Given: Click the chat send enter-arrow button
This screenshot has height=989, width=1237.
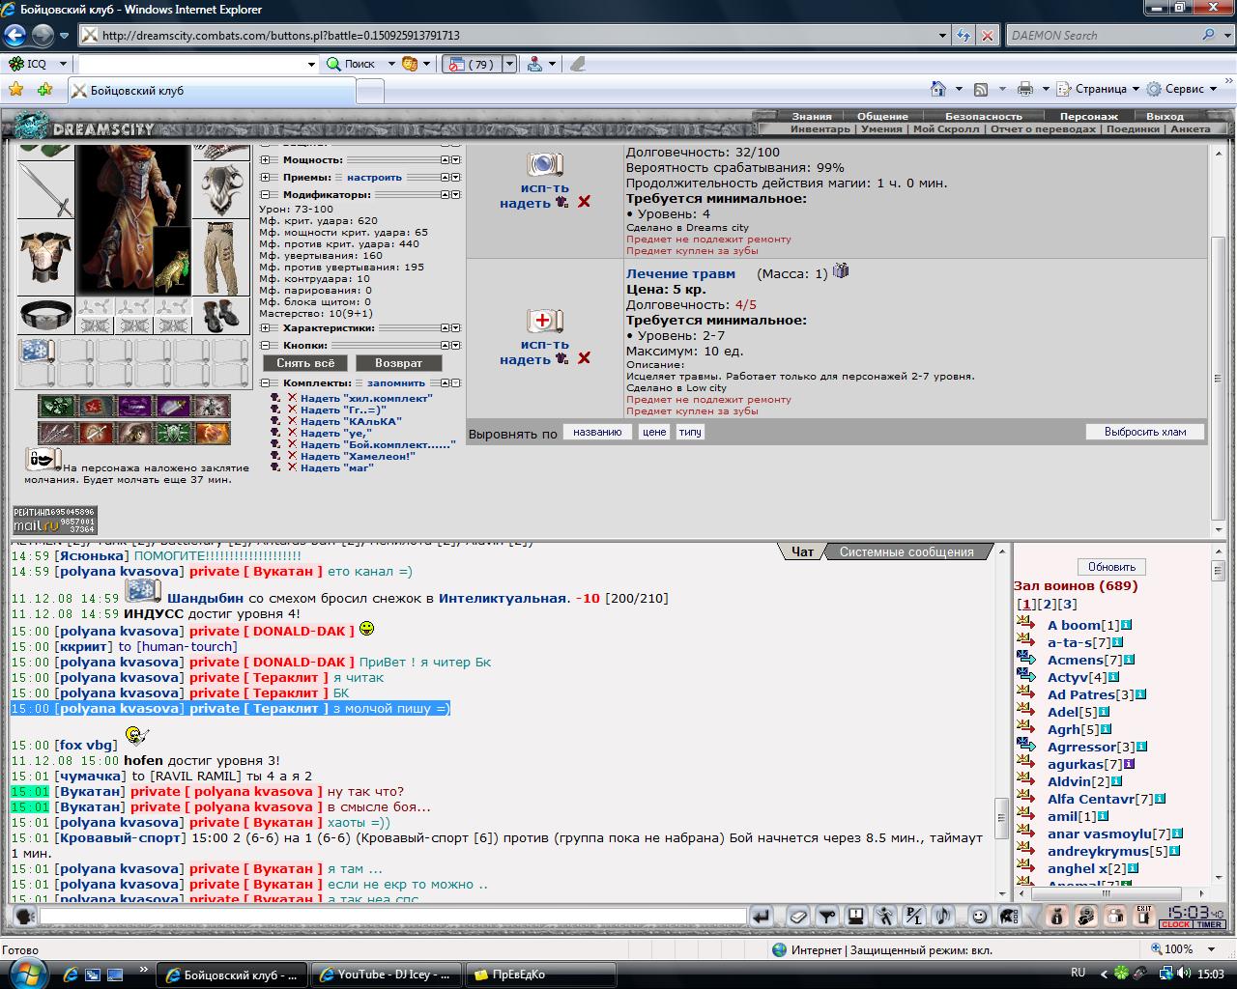Looking at the screenshot, I should pyautogui.click(x=762, y=916).
